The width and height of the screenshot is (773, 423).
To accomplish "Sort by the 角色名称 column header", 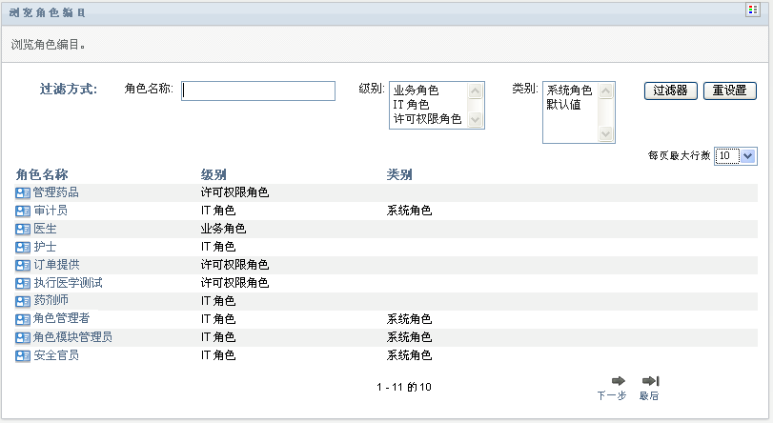I will coord(42,174).
